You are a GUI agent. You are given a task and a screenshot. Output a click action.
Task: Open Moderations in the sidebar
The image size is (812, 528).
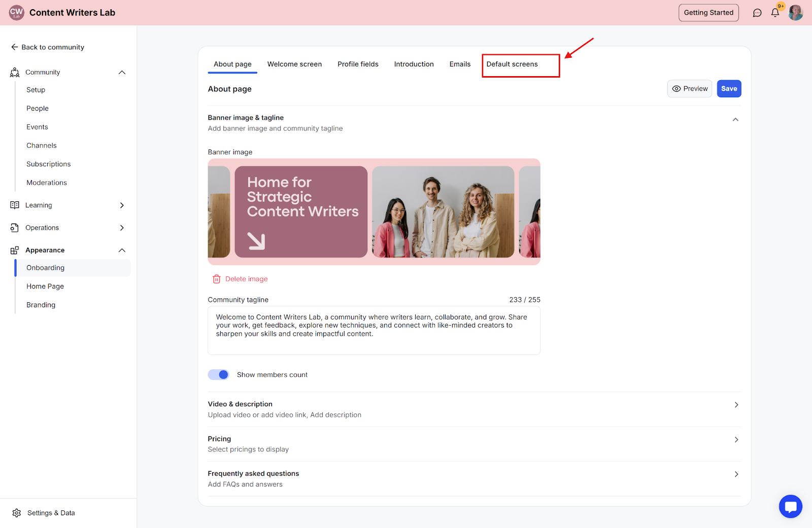pyautogui.click(x=47, y=183)
